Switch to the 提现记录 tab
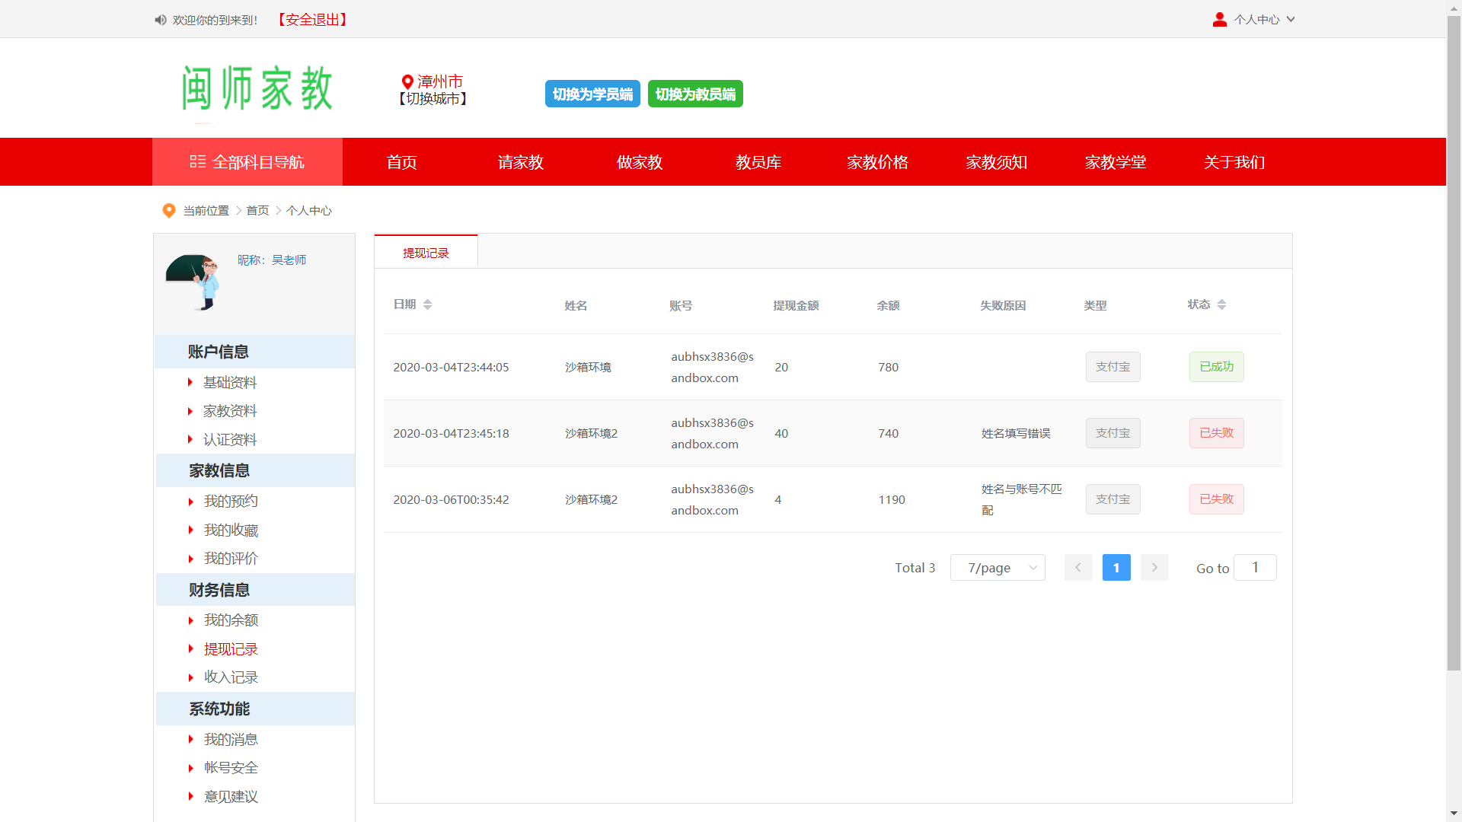1462x822 pixels. (426, 253)
